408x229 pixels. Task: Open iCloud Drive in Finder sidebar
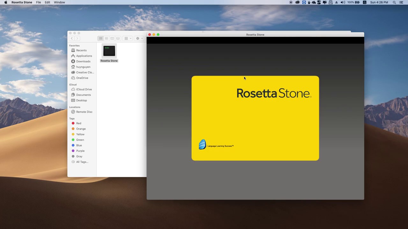(84, 89)
